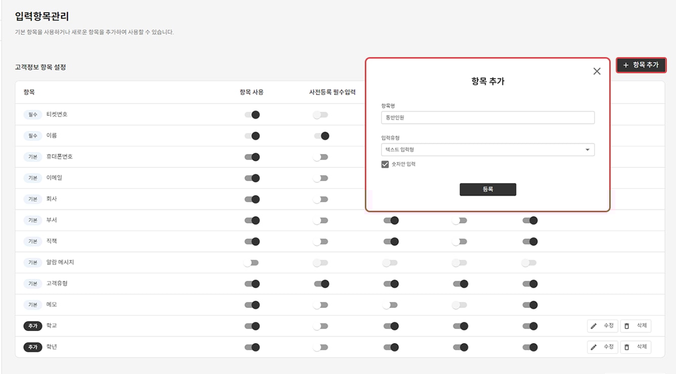Viewport: 676px width, 374px height.
Task: Click the trash delete icon for 학교
Action: [627, 326]
